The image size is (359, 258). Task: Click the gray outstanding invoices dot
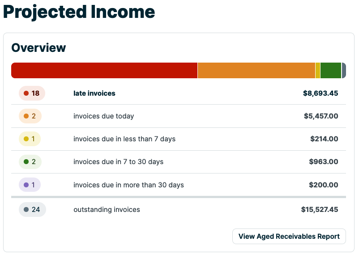(x=26, y=209)
